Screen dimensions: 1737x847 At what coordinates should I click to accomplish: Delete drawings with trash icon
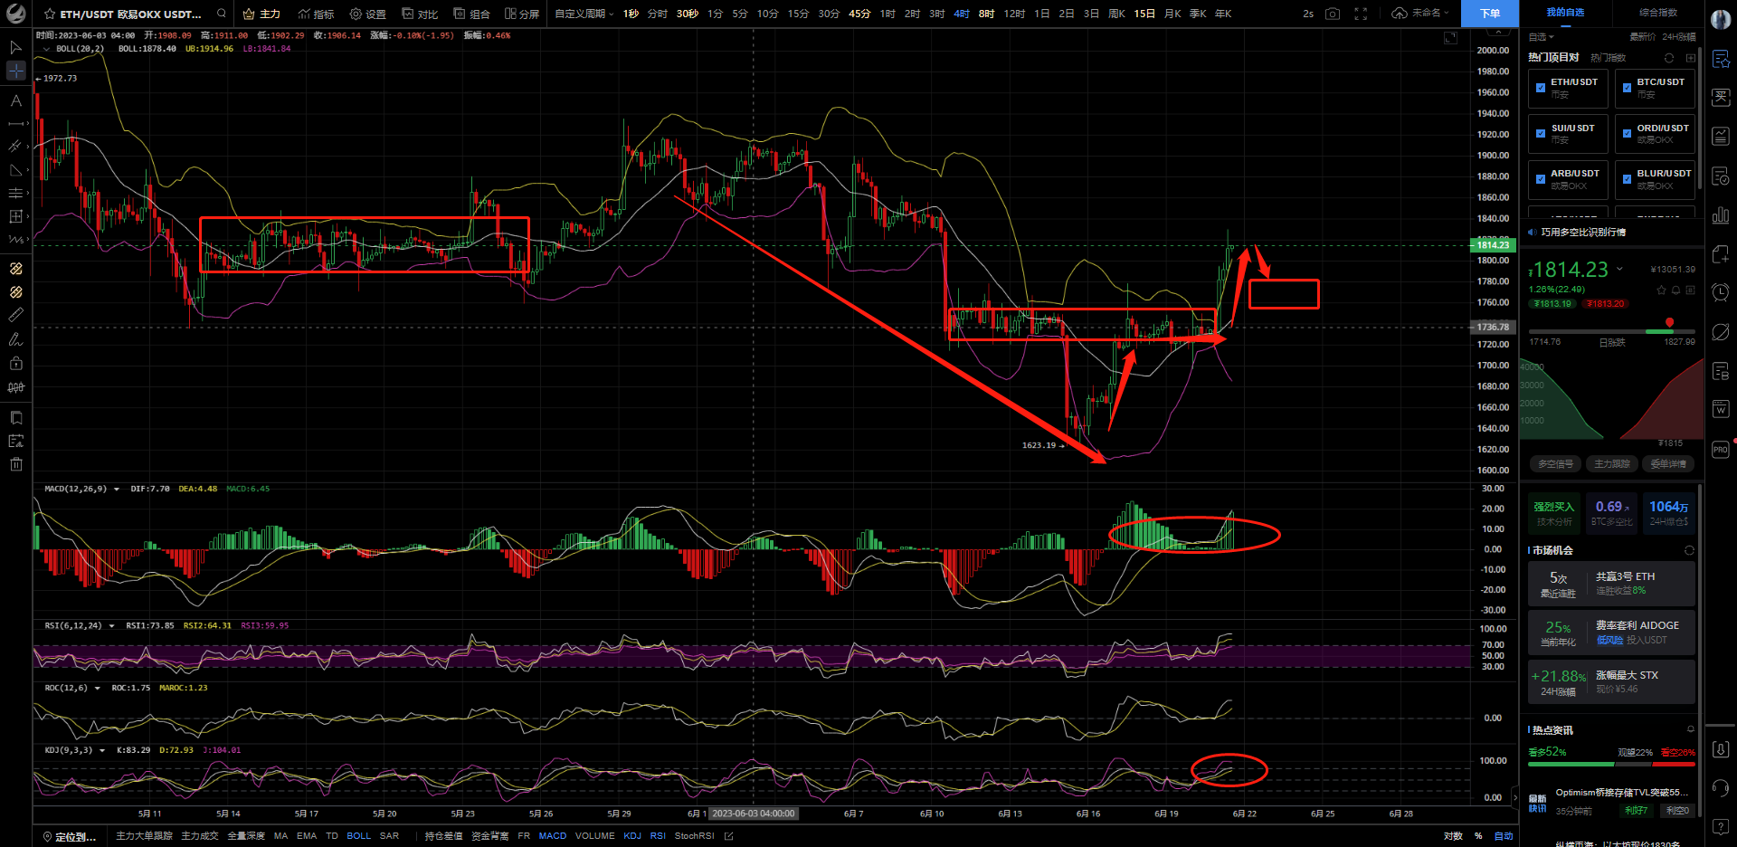pos(15,464)
